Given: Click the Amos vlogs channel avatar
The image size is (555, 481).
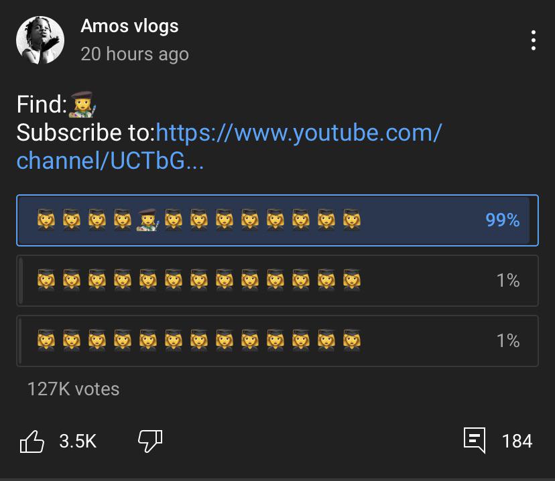Looking at the screenshot, I should (x=39, y=40).
